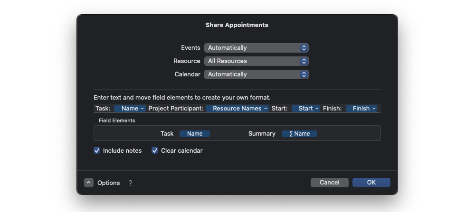Open the Resource popup set to All Resources
This screenshot has width=475, height=212.
point(256,61)
